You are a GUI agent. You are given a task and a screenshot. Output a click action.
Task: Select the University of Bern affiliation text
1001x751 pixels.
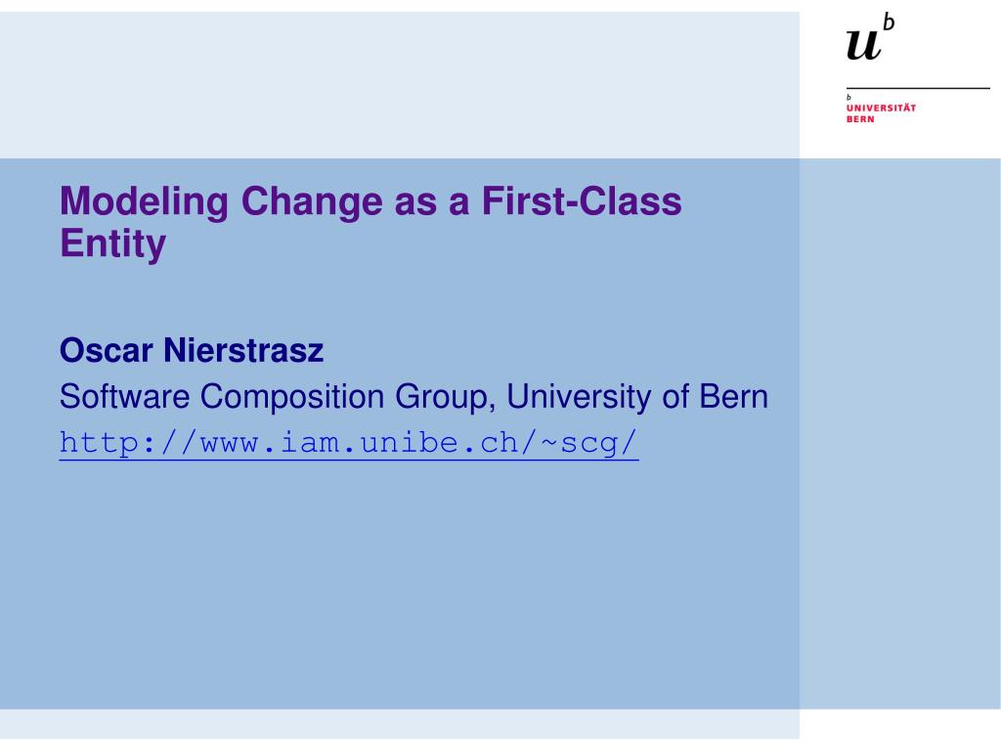coord(637,396)
